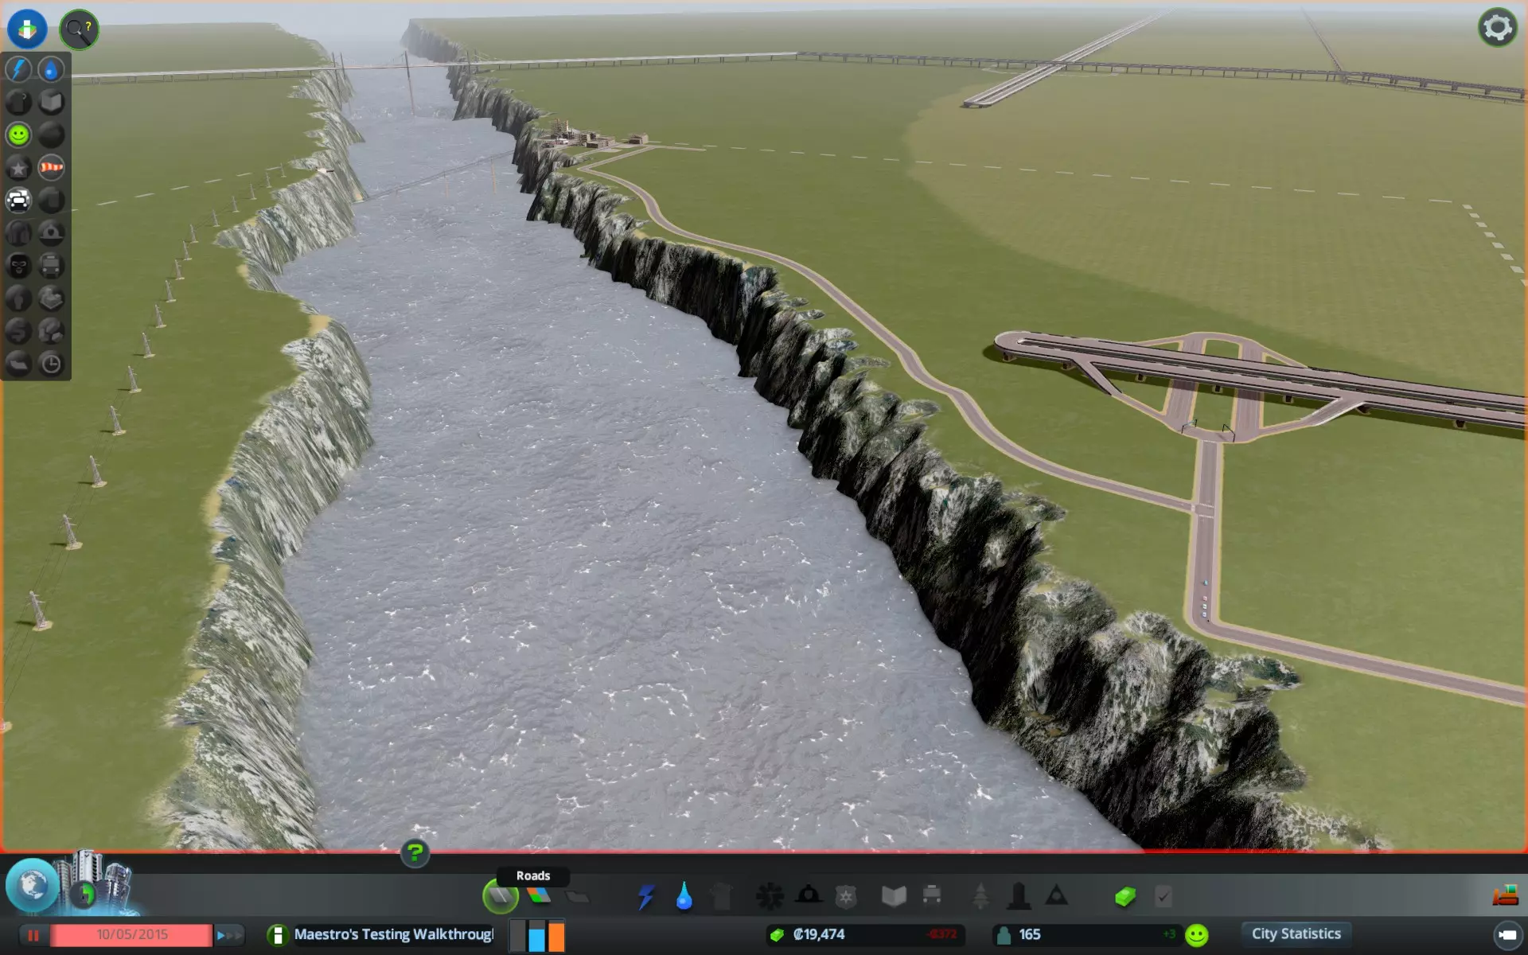Open the Electricity build menu
Screen dimensions: 1528x955
pos(645,897)
